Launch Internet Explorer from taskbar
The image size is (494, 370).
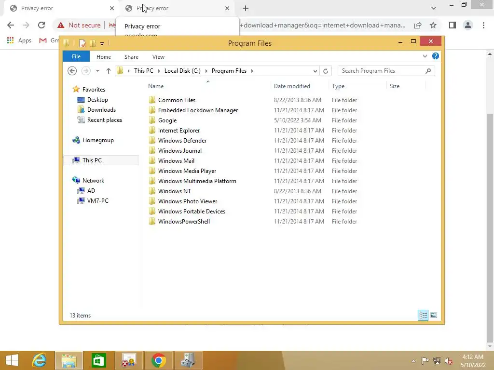[40, 360]
